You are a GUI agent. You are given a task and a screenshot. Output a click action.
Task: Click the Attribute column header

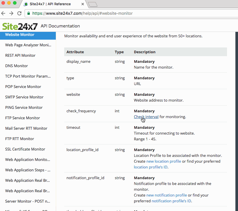(x=75, y=52)
